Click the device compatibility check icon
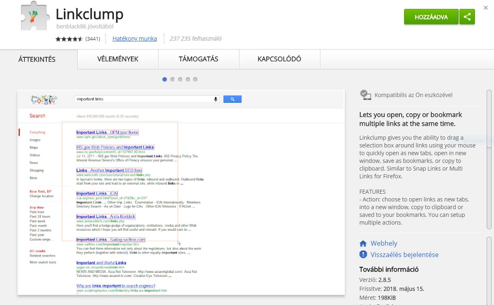 pyautogui.click(x=366, y=95)
